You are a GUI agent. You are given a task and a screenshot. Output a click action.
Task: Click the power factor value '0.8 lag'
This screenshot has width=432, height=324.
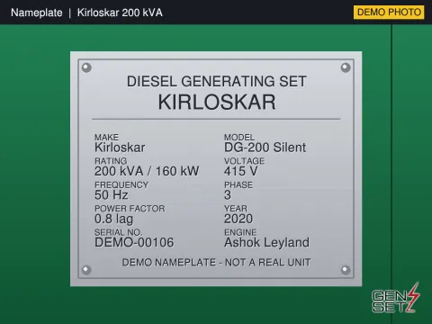pyautogui.click(x=113, y=219)
